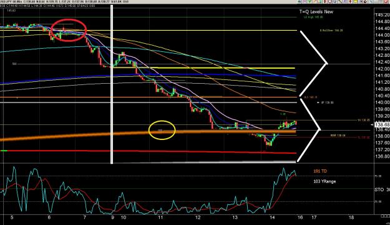Click the 140.80 price axis label
390x225 pixels.
[x=383, y=89]
